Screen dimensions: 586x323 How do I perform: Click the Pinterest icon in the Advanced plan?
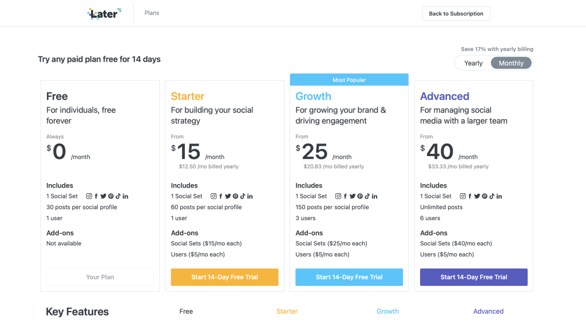[485, 196]
